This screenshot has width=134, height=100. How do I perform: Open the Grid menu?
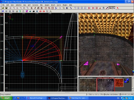[29, 5]
